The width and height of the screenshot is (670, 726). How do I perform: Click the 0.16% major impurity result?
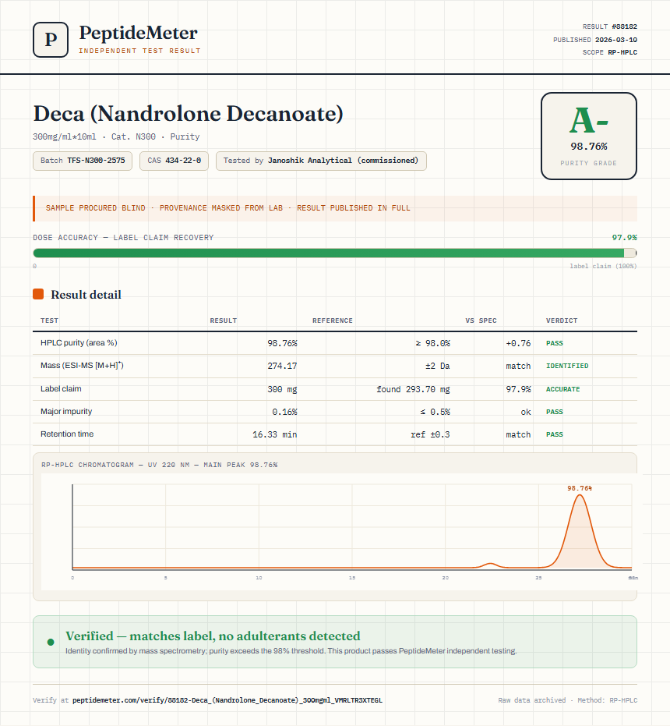click(x=284, y=412)
